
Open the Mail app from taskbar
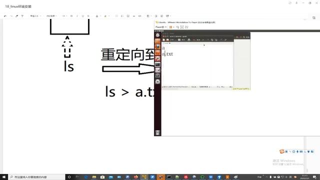point(111,177)
